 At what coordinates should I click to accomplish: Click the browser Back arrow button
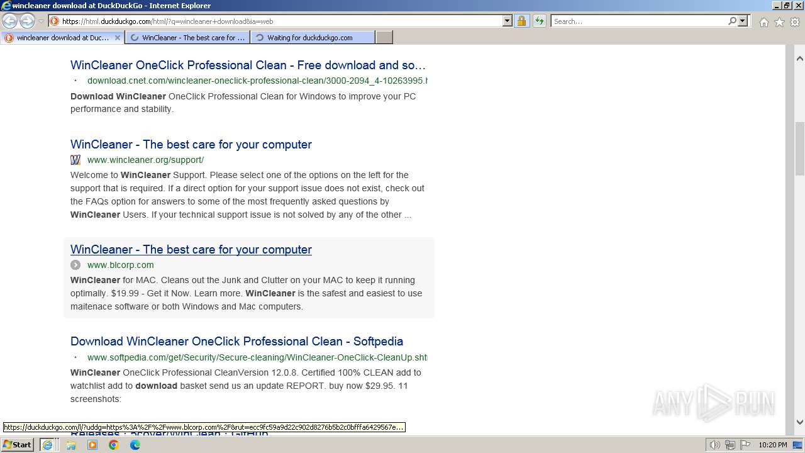coord(10,21)
